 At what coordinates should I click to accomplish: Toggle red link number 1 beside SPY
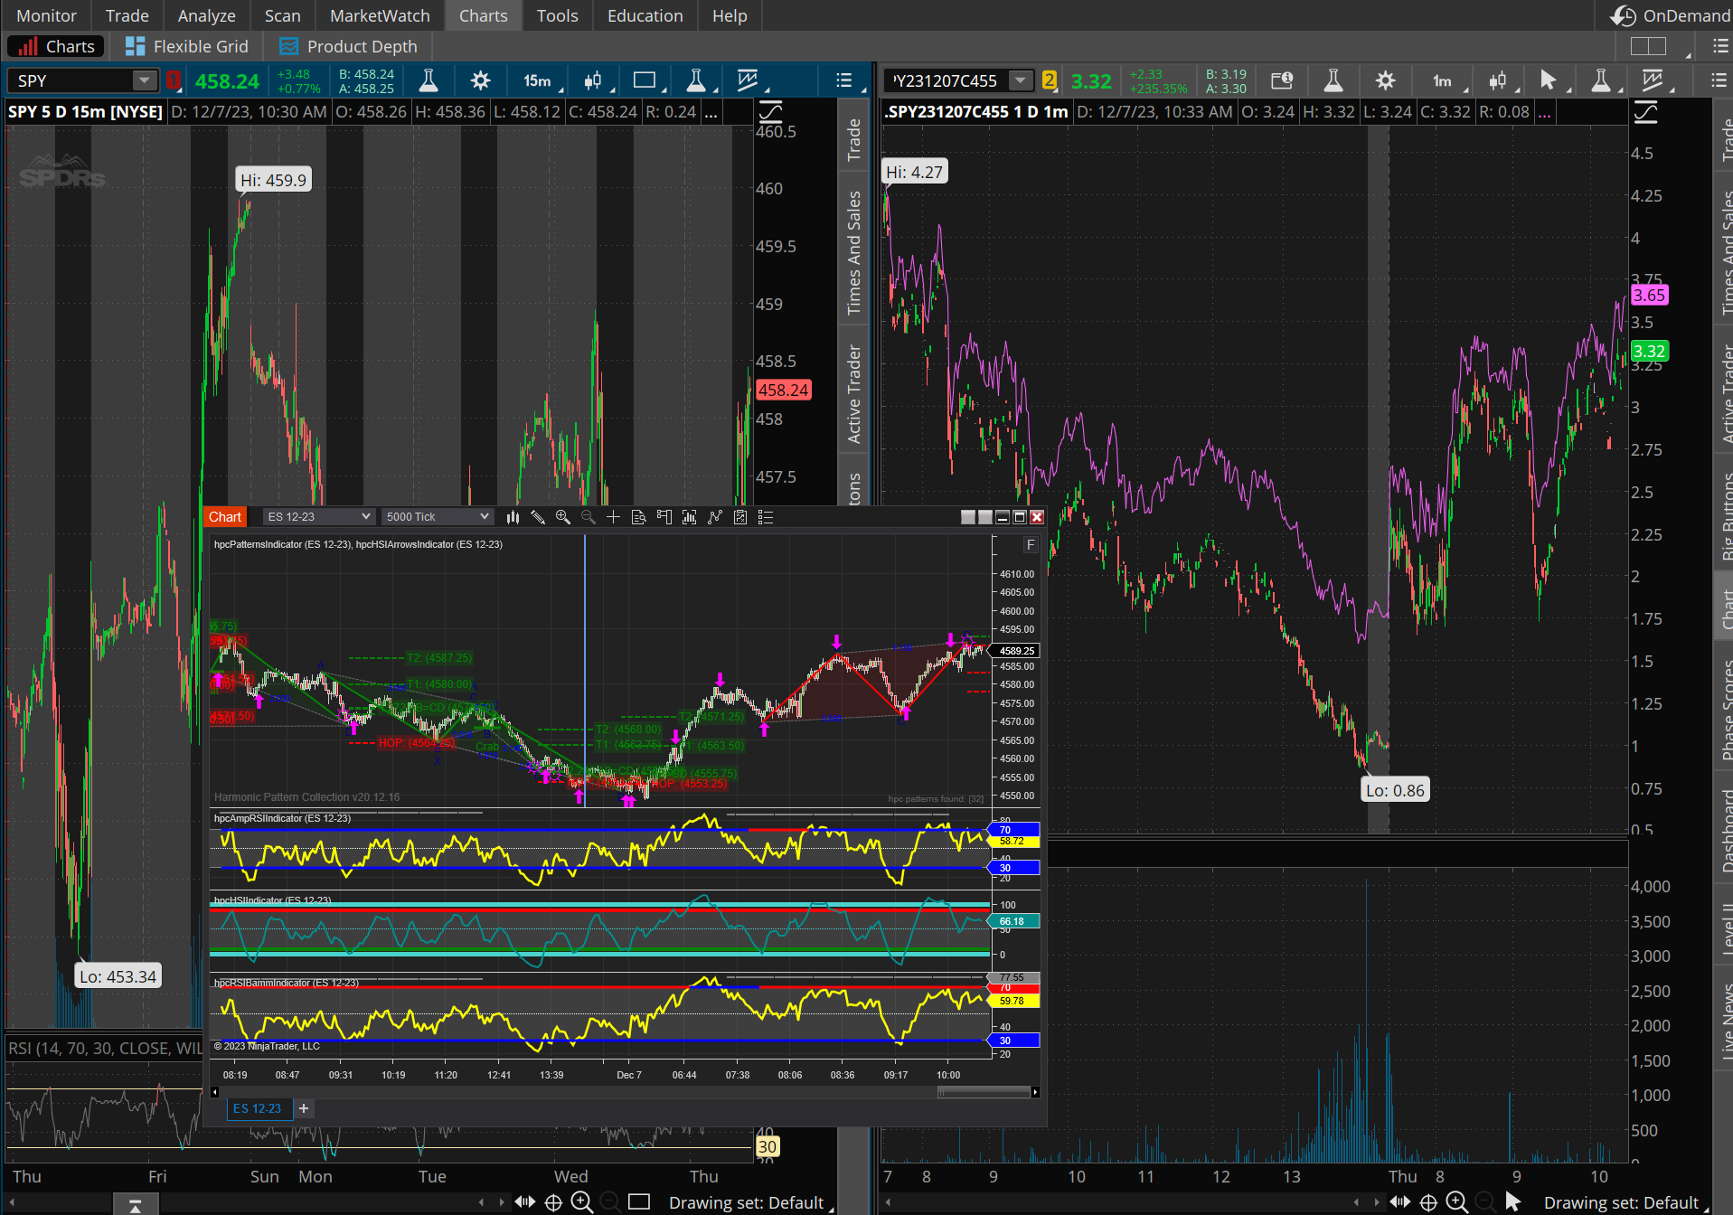173,81
